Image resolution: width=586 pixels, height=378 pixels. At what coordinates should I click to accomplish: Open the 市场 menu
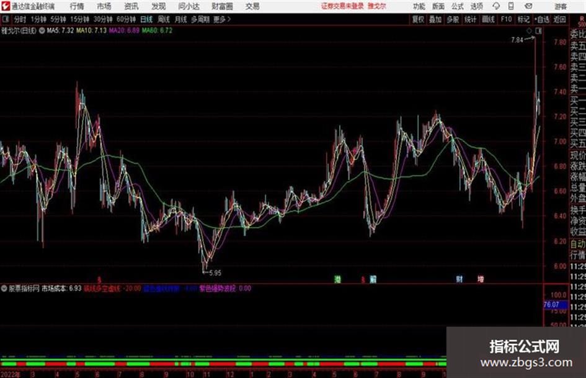pos(104,6)
